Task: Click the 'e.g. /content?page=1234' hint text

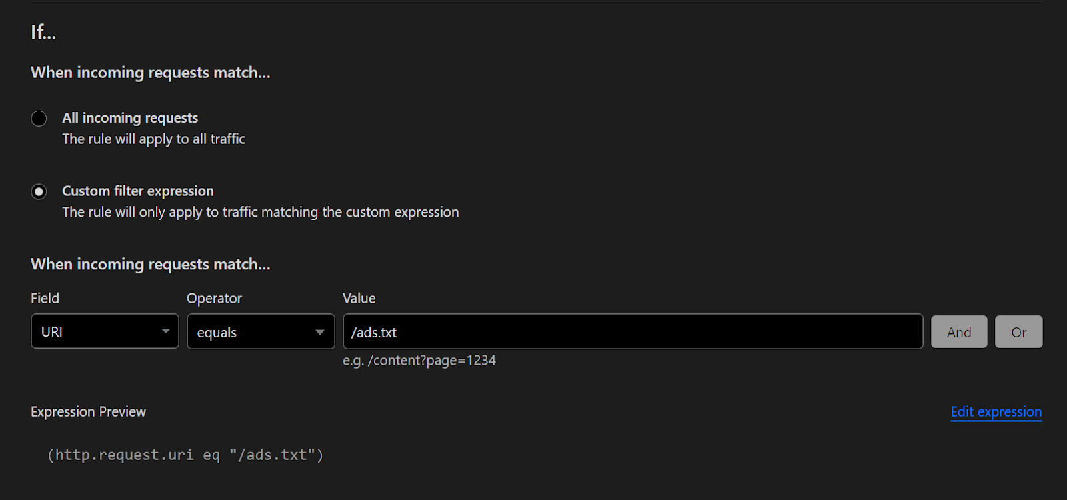Action: tap(419, 361)
